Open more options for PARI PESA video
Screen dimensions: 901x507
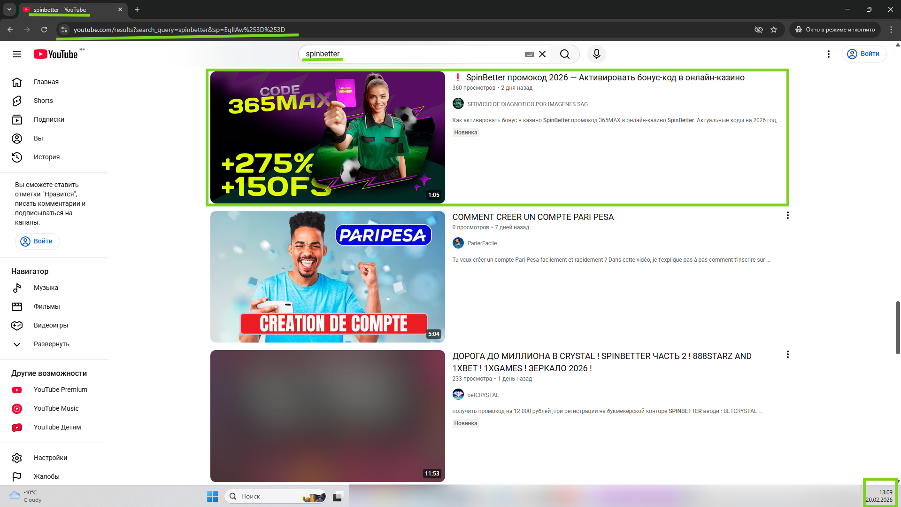[x=787, y=216]
